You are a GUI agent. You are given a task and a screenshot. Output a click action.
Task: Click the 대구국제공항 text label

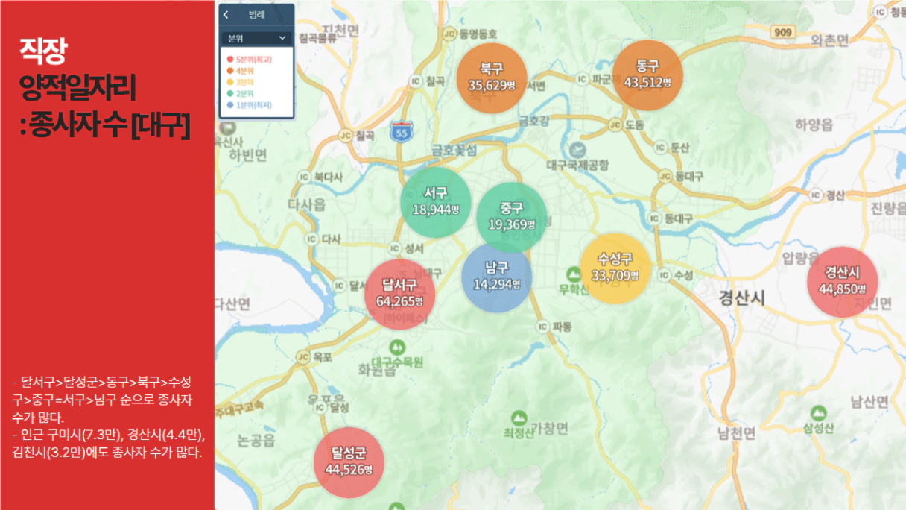578,165
